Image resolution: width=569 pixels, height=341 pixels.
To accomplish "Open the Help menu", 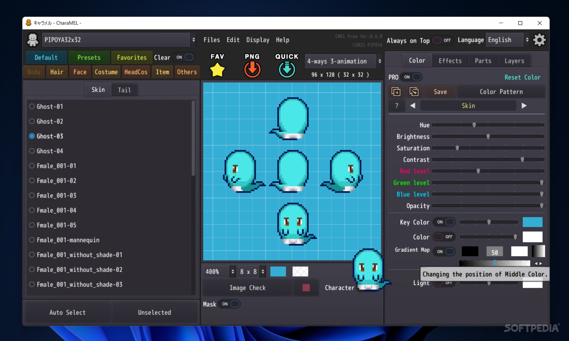I will pos(282,40).
